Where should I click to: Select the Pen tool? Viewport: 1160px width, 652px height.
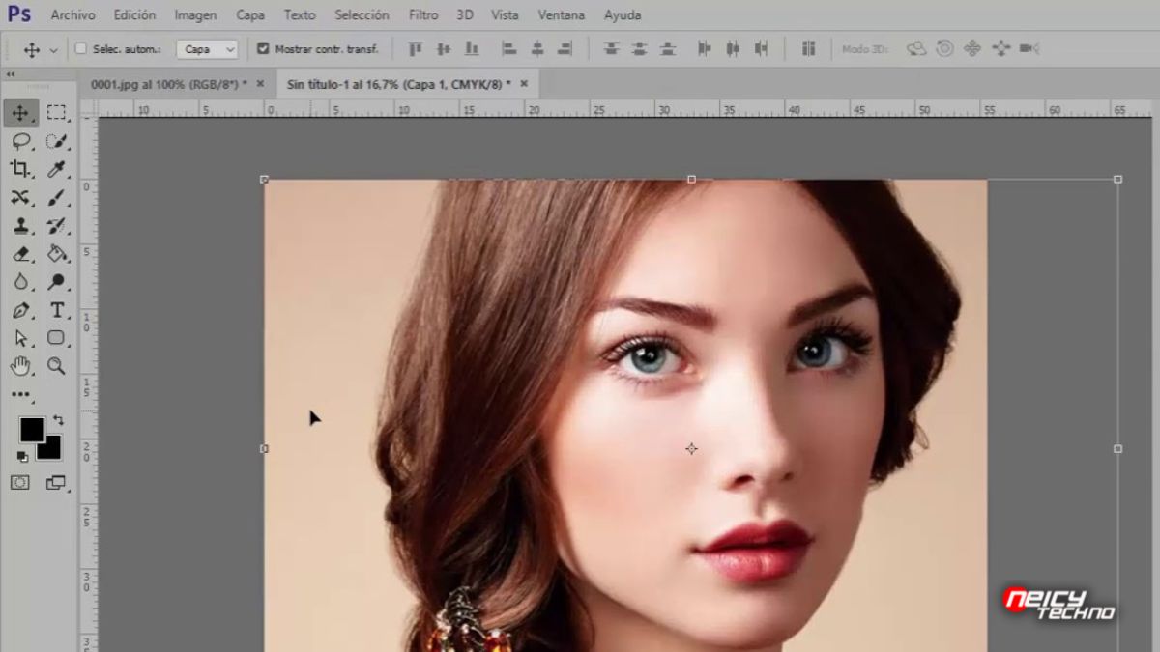[x=20, y=310]
